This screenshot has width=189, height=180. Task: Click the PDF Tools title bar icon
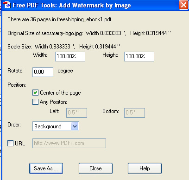[7, 5]
